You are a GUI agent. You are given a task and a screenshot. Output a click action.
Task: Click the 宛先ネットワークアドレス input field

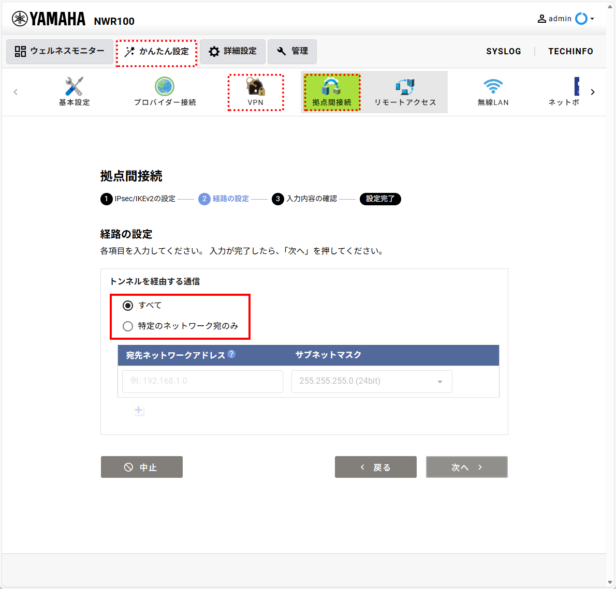(x=203, y=382)
